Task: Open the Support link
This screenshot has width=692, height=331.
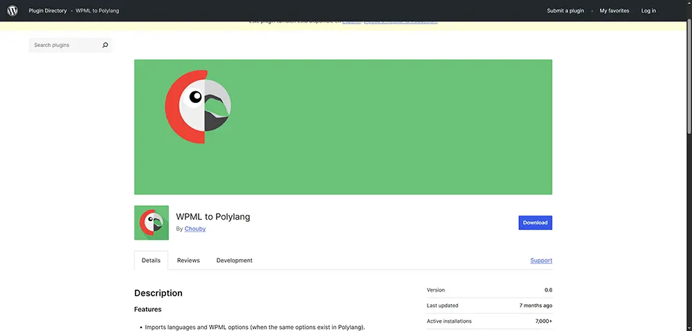Action: click(x=541, y=261)
